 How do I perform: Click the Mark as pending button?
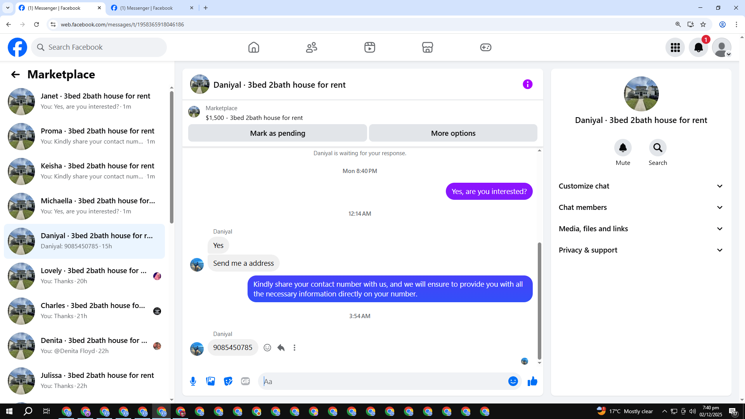pyautogui.click(x=277, y=133)
